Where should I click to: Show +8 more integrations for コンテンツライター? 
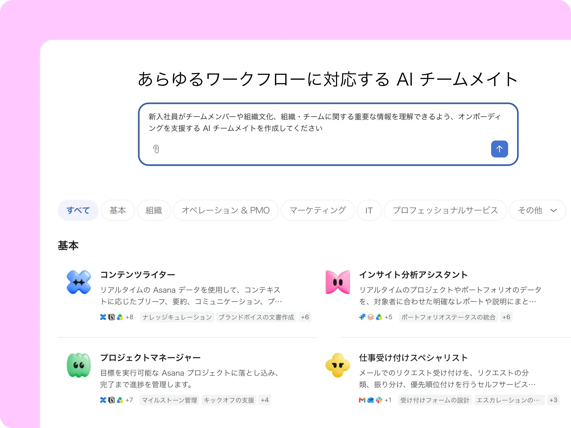129,317
